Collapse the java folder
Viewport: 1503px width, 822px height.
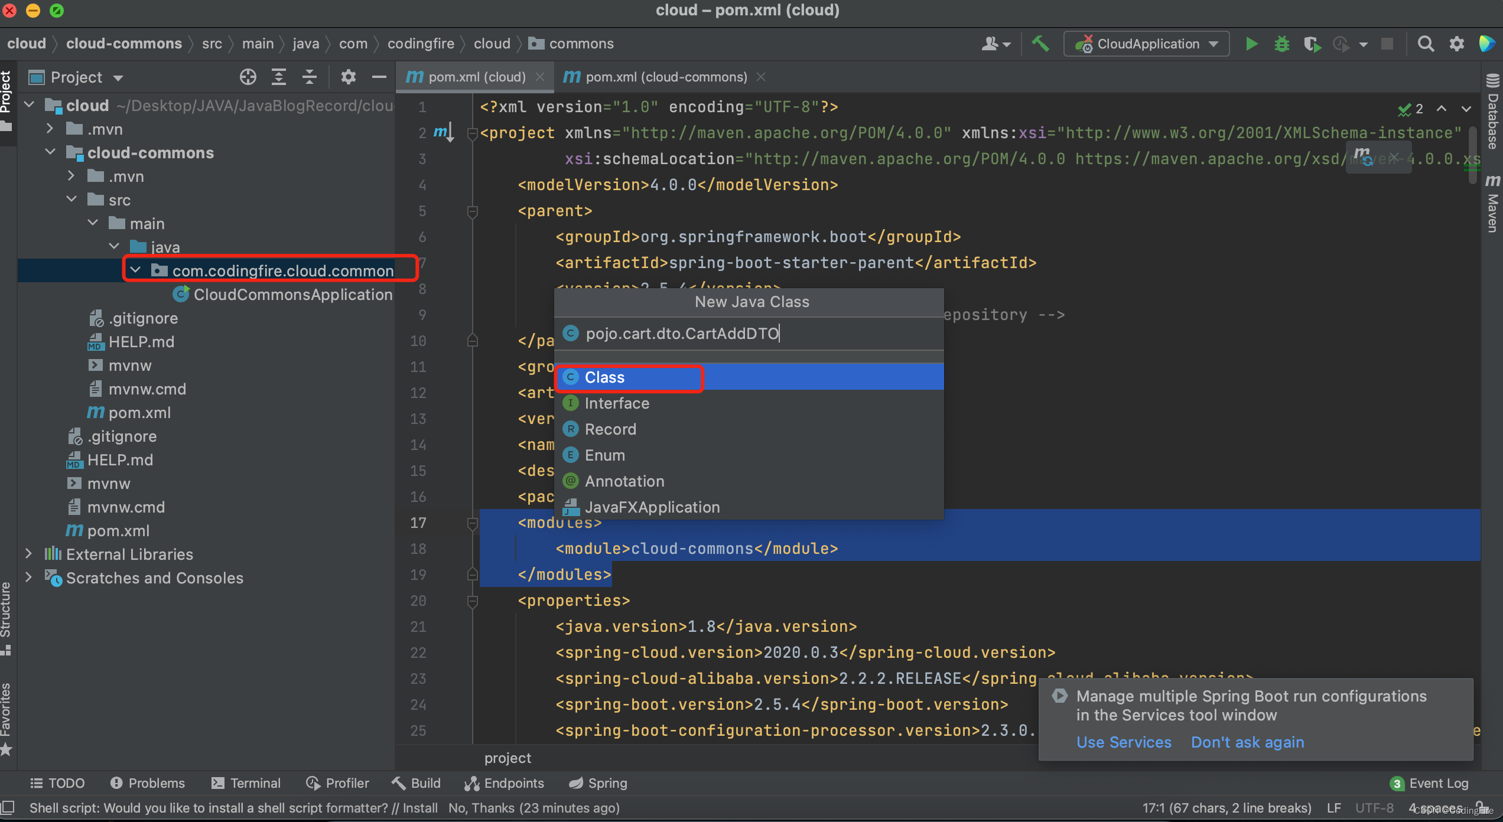click(x=114, y=247)
